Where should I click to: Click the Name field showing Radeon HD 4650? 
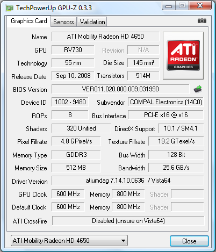[x=105, y=37]
